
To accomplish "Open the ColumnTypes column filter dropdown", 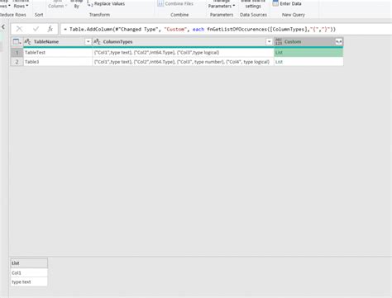I will 269,42.
